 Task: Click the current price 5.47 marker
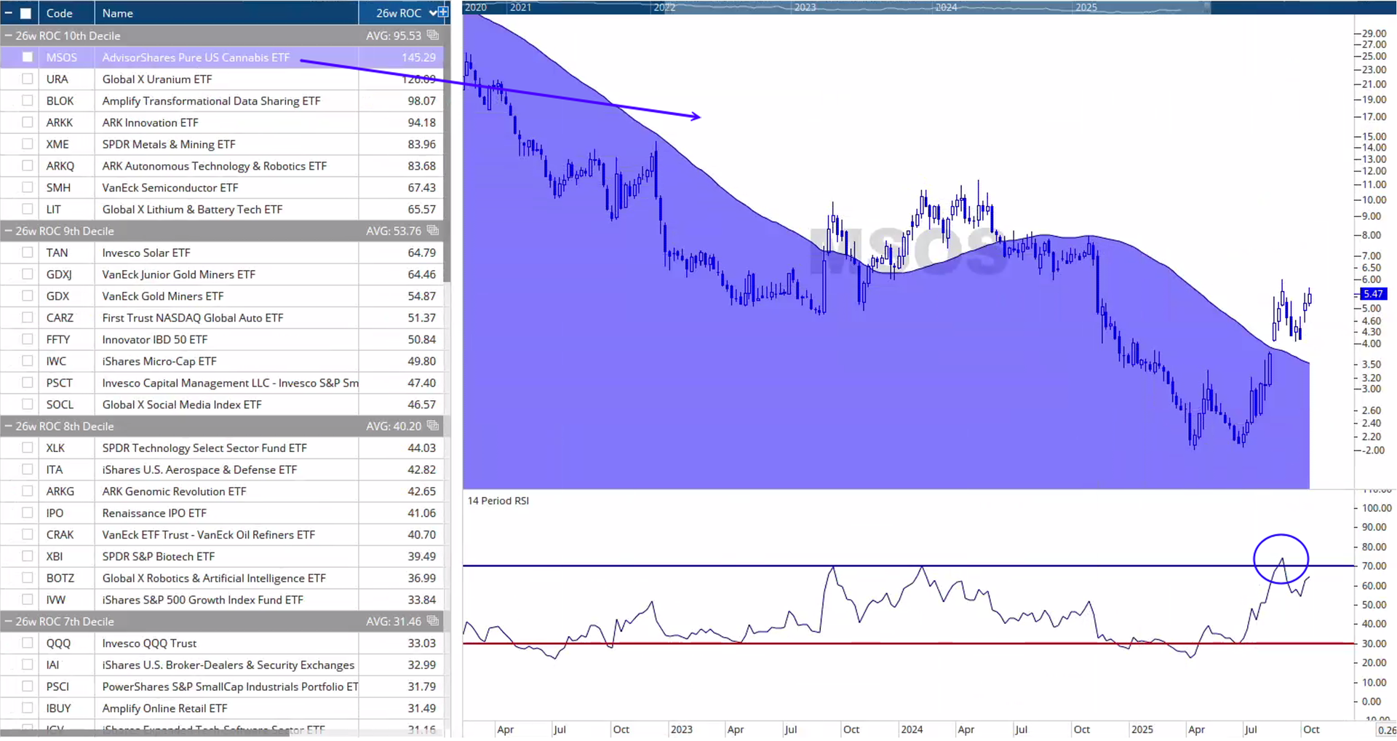click(x=1373, y=294)
